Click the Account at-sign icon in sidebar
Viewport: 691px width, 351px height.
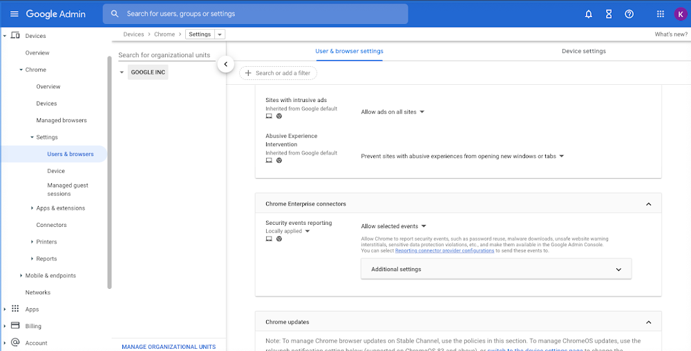point(15,342)
